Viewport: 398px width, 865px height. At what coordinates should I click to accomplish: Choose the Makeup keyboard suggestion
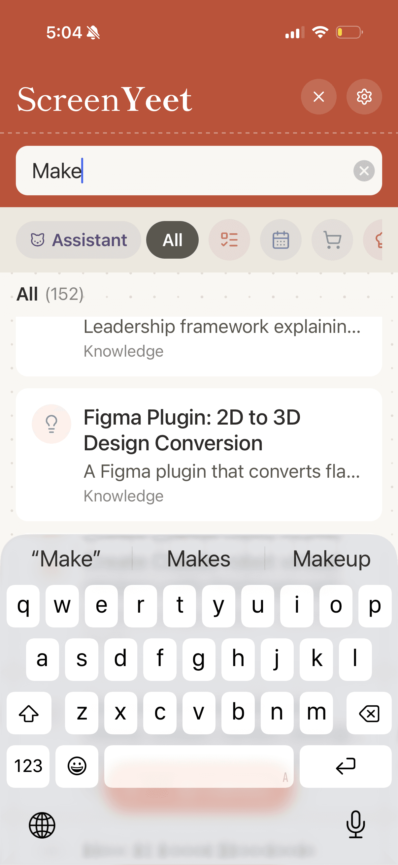331,559
